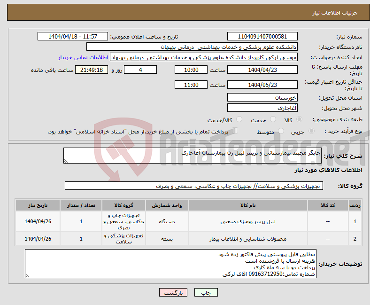Click the price validity date 1404/05/23
This screenshot has height=305, width=370.
click(x=262, y=85)
